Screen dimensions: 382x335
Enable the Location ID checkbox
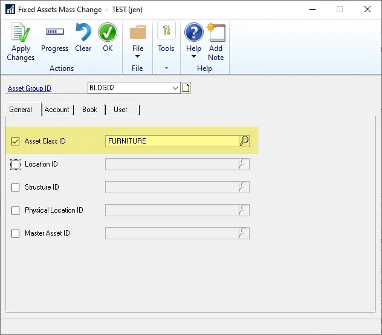[16, 164]
